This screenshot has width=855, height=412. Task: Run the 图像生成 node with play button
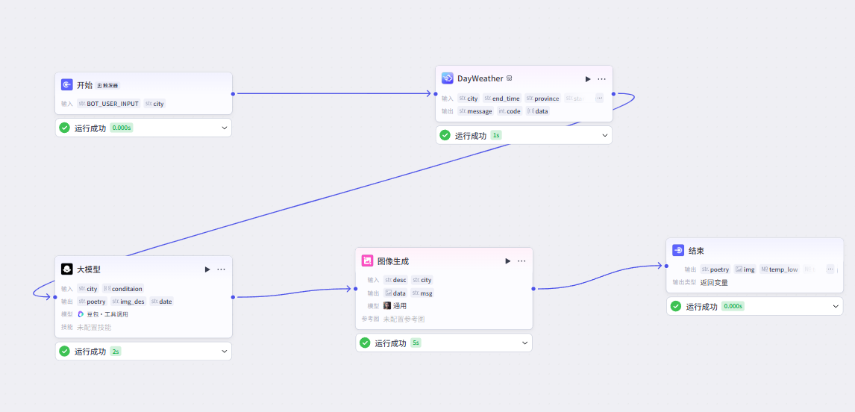(x=508, y=261)
